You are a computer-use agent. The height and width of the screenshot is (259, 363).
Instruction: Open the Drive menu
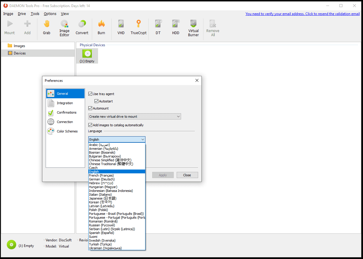(x=22, y=14)
